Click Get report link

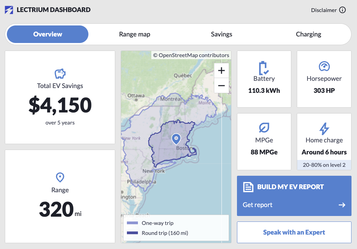point(258,205)
